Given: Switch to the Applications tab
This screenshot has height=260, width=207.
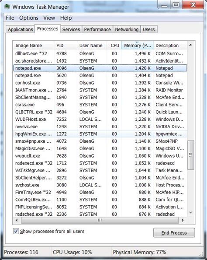Looking at the screenshot, I should tap(20, 29).
